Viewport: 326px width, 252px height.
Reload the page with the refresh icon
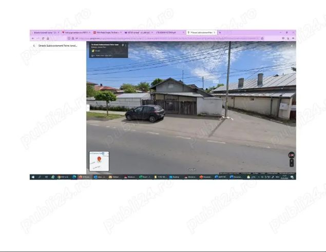pos(43,38)
